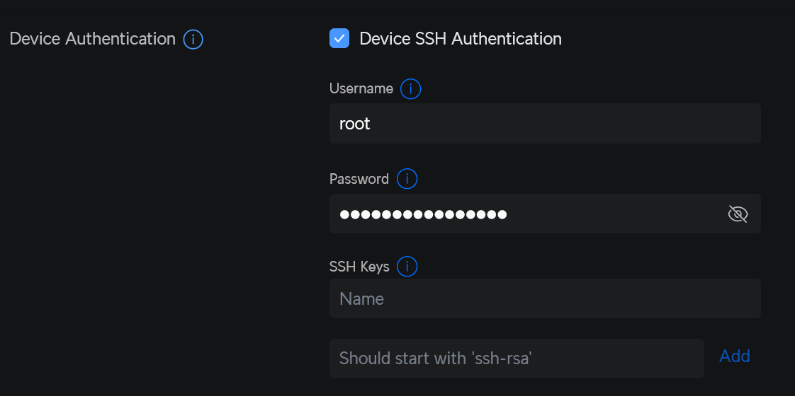The height and width of the screenshot is (396, 795).
Task: Click the info icon next to Password
Action: click(407, 179)
